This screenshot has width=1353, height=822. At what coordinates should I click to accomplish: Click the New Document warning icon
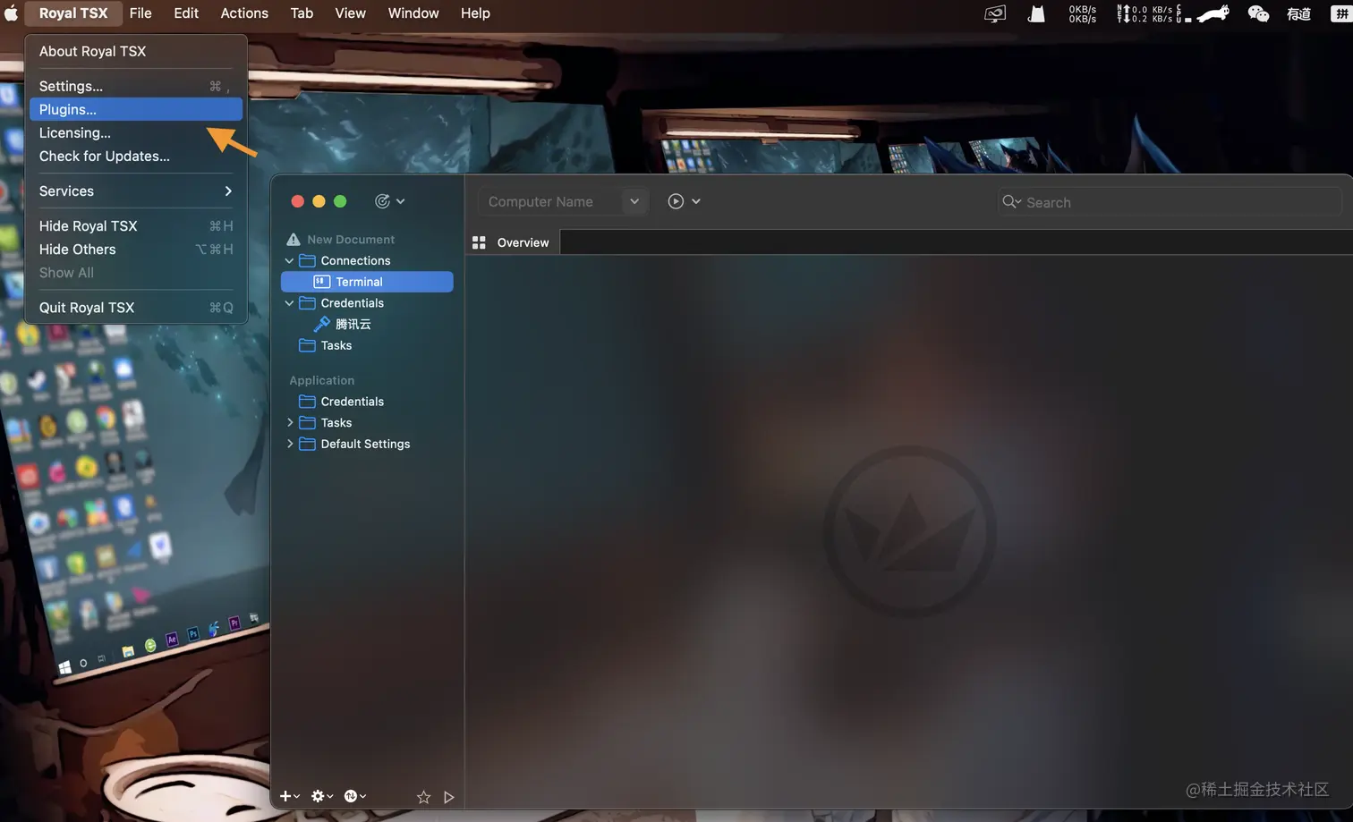point(293,239)
